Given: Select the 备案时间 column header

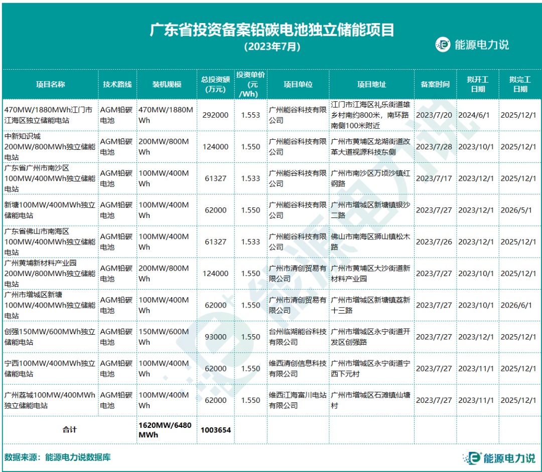Looking at the screenshot, I should (x=435, y=85).
